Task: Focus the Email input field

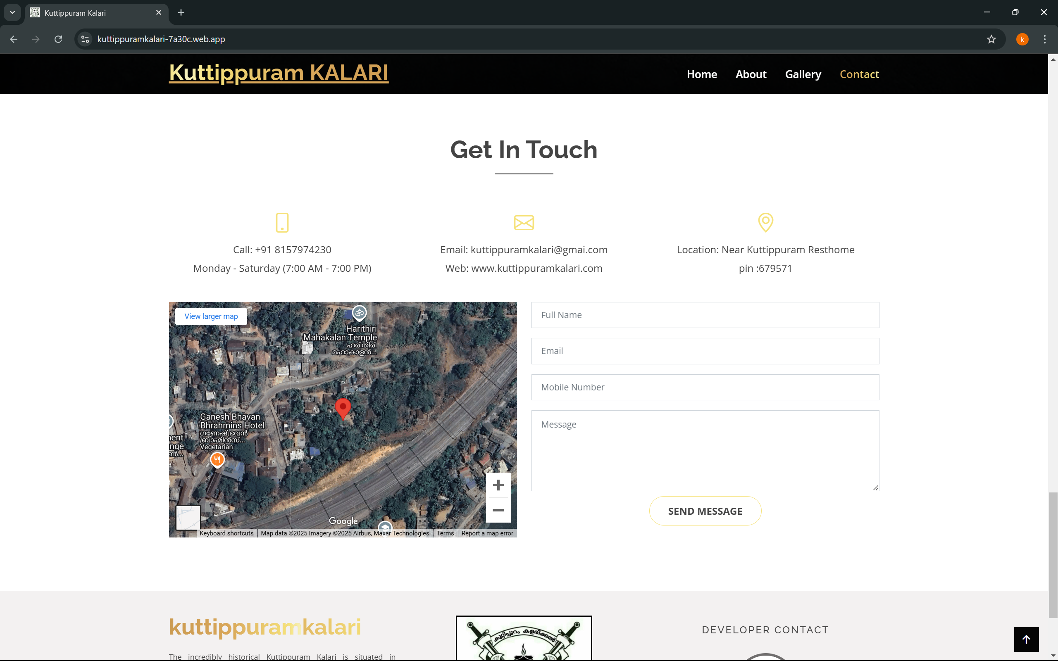Action: [705, 351]
